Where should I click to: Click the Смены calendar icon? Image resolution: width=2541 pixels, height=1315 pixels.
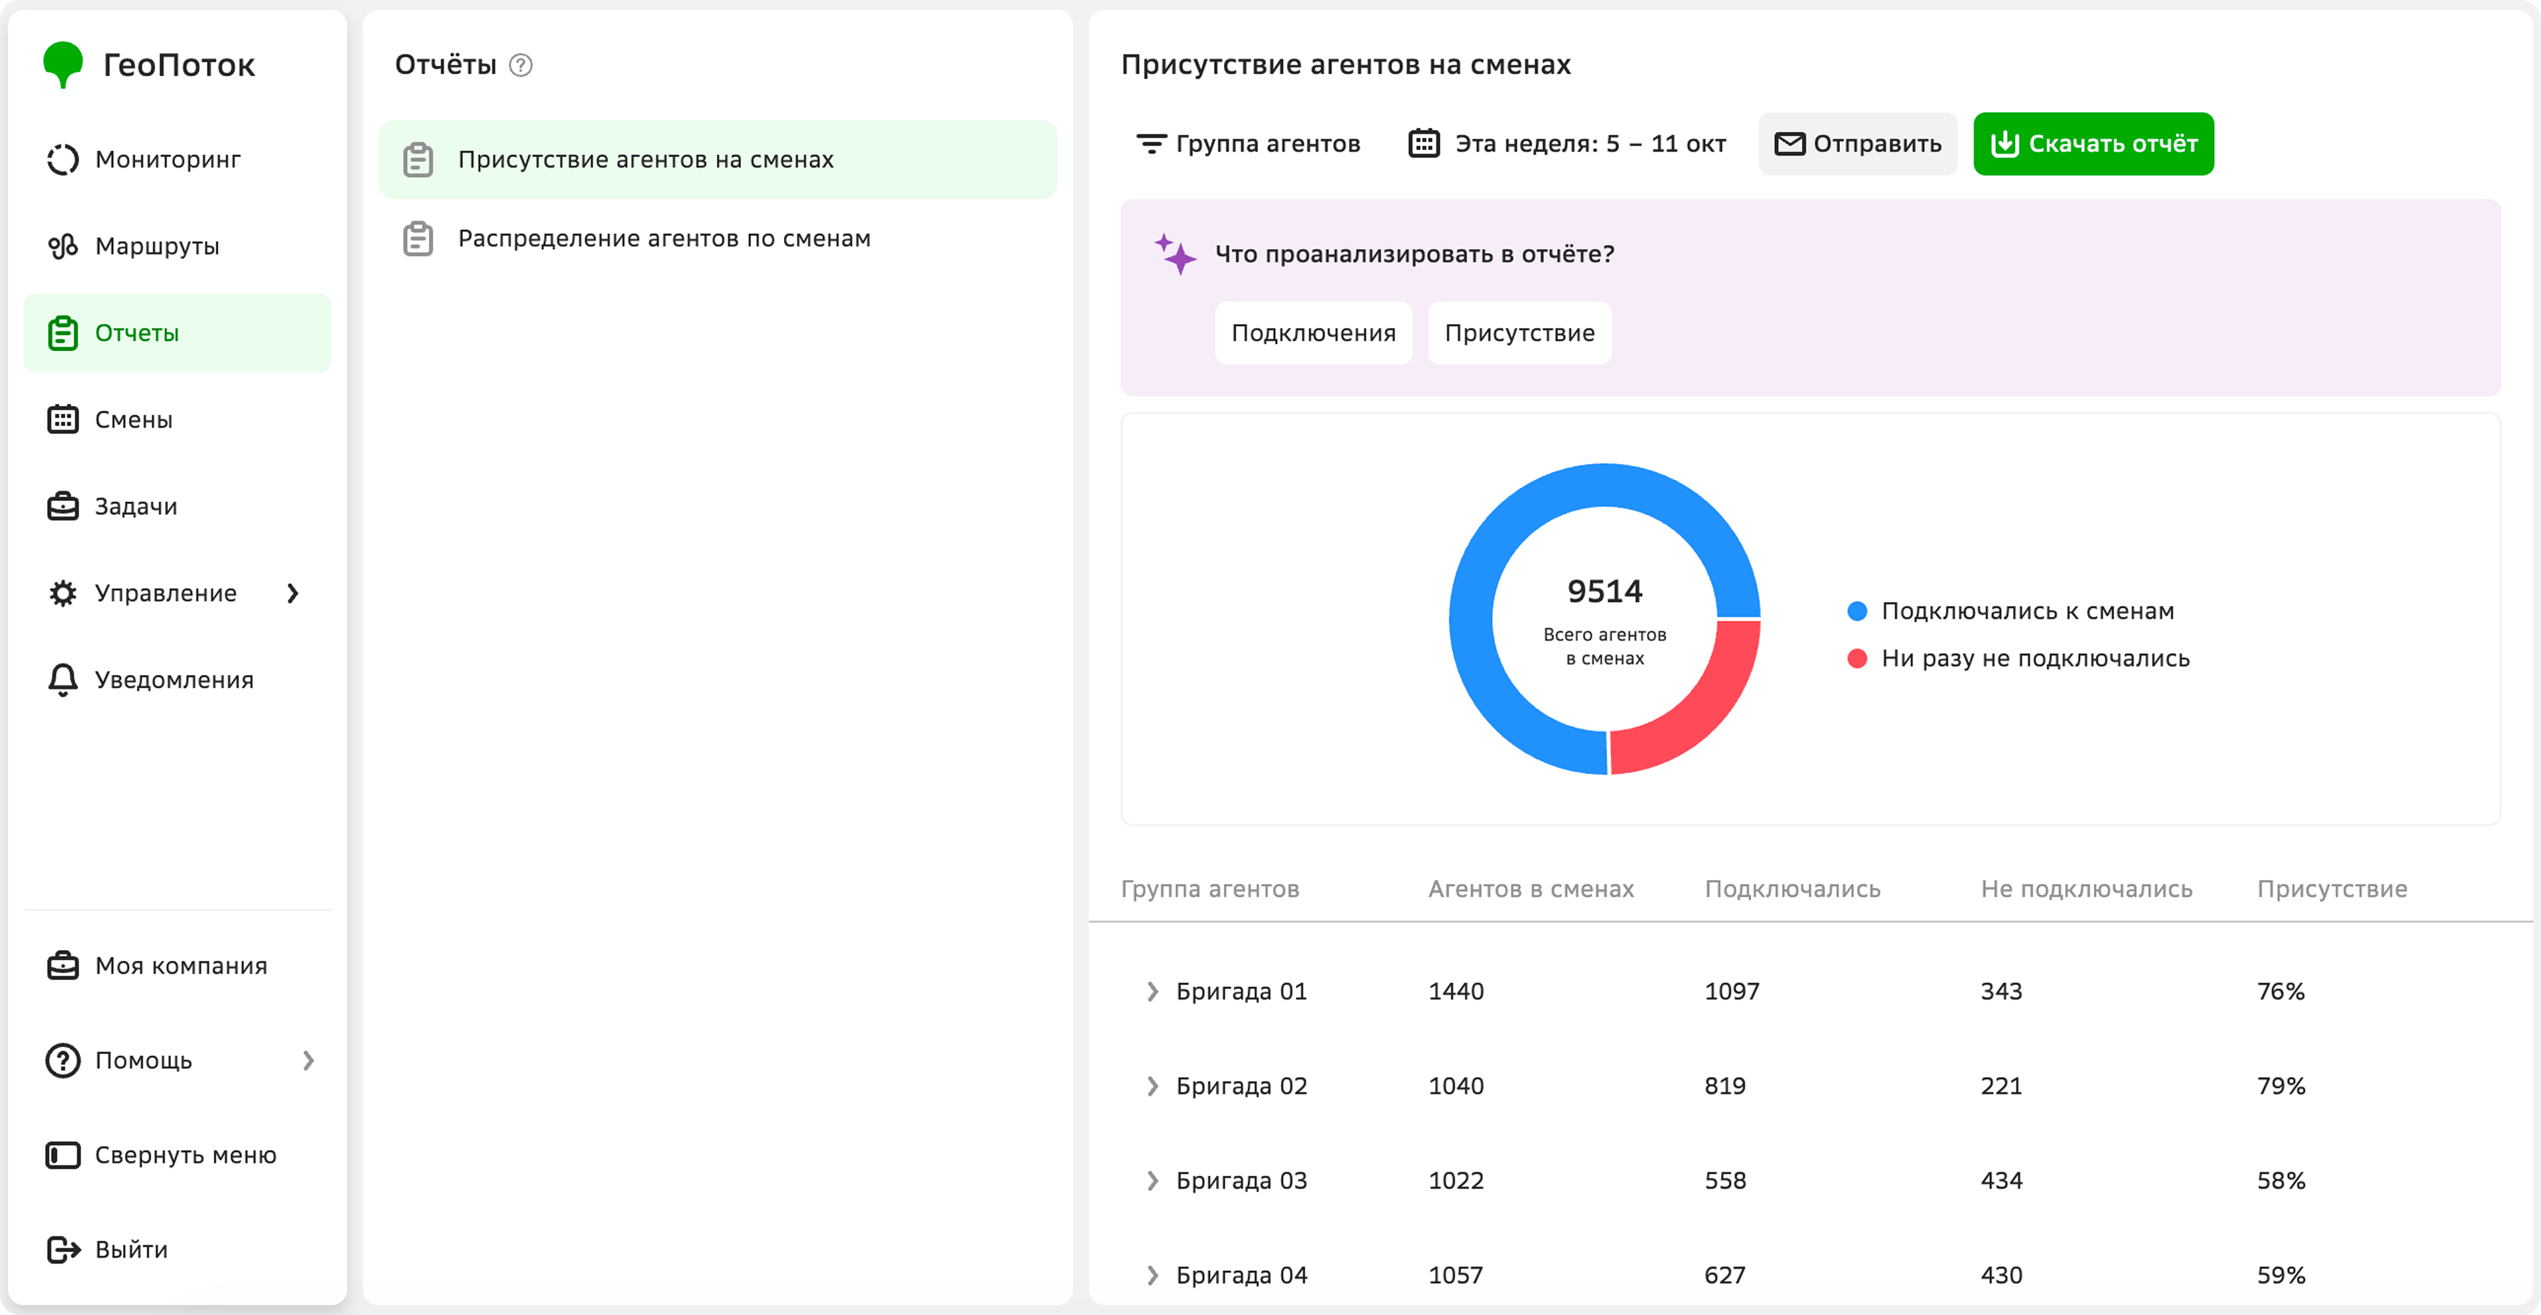pyautogui.click(x=63, y=420)
